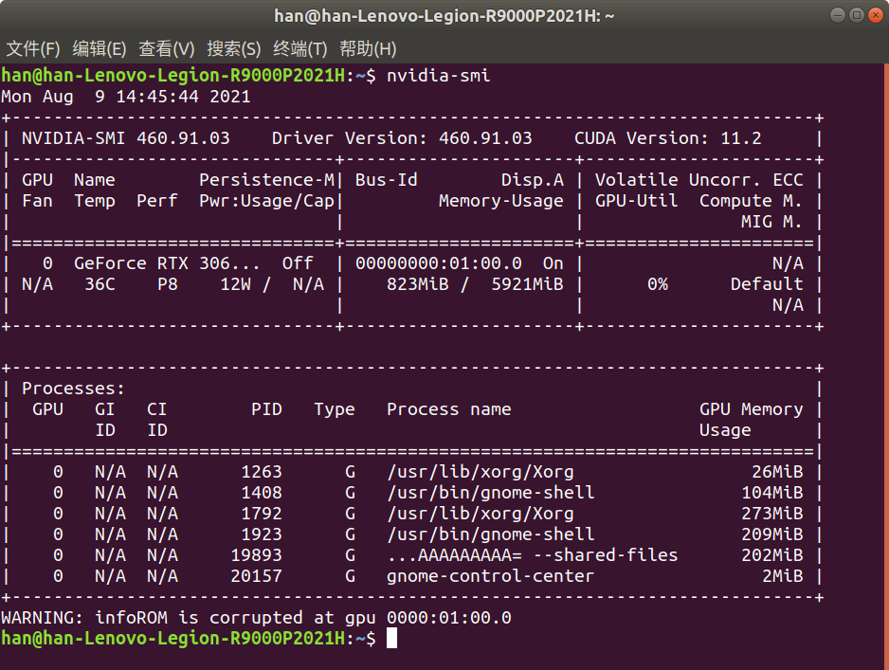This screenshot has width=889, height=670.
Task: Click the Default compute mode value
Action: (x=767, y=284)
